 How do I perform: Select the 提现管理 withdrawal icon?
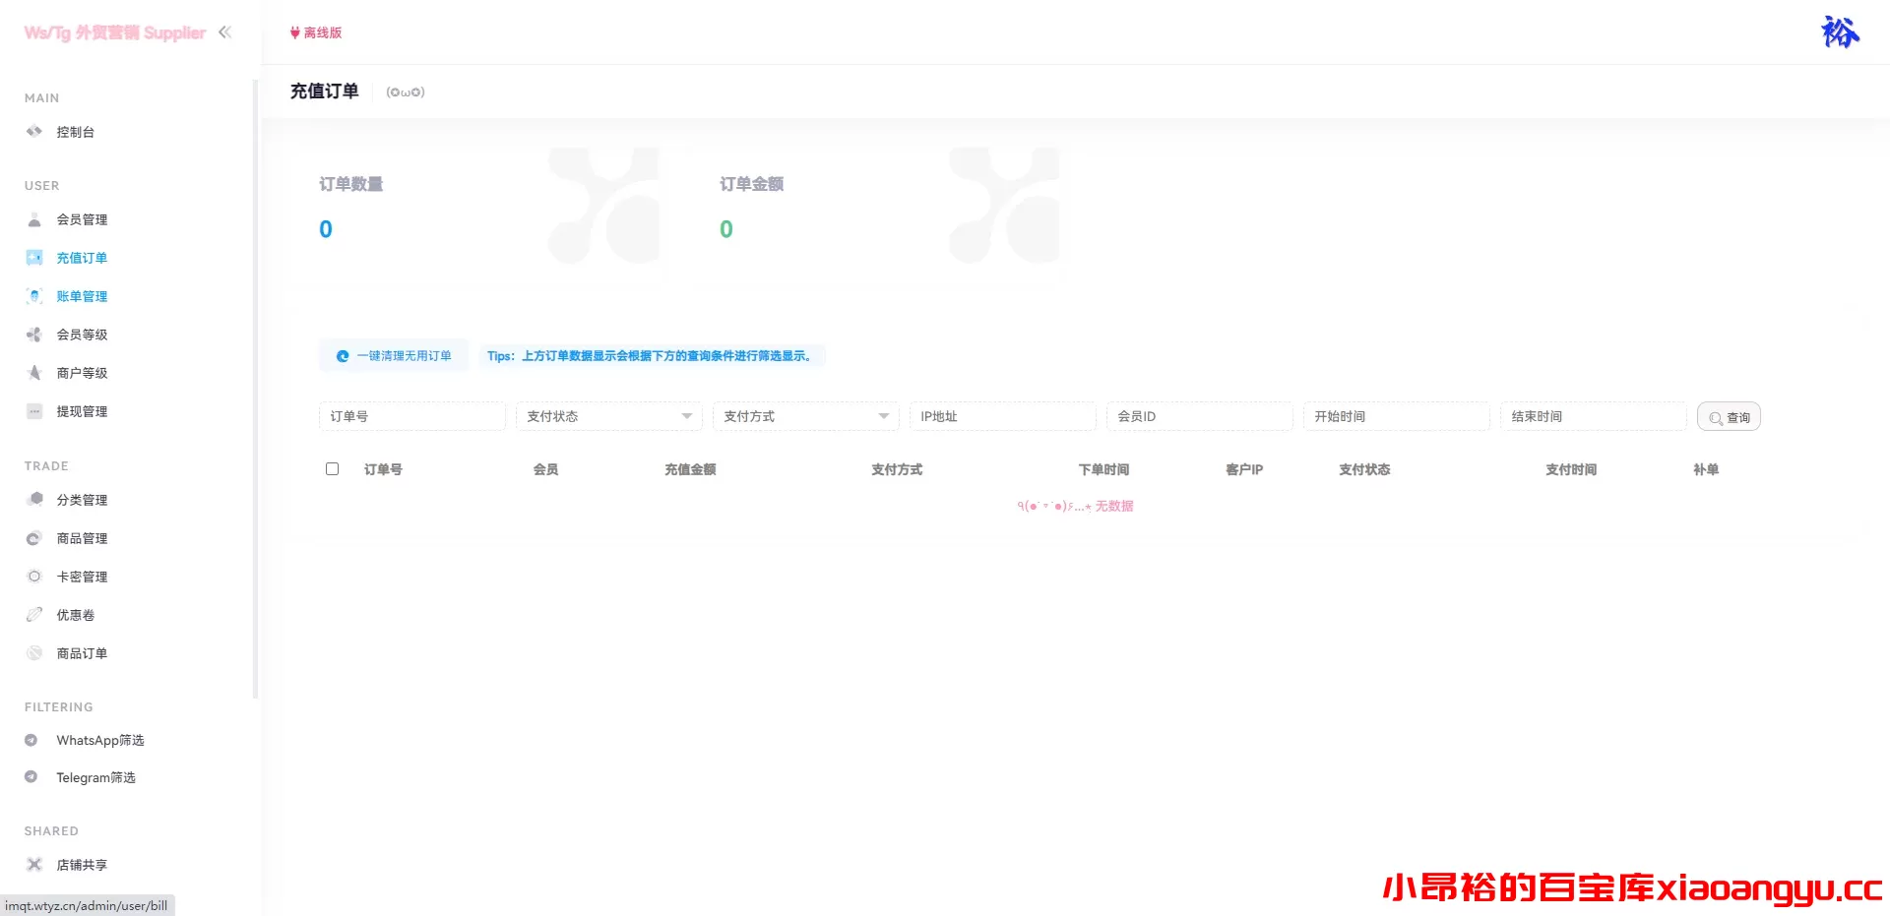[33, 410]
